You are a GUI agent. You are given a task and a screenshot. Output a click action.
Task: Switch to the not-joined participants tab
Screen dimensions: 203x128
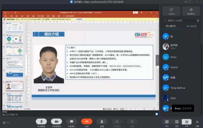coord(192,26)
